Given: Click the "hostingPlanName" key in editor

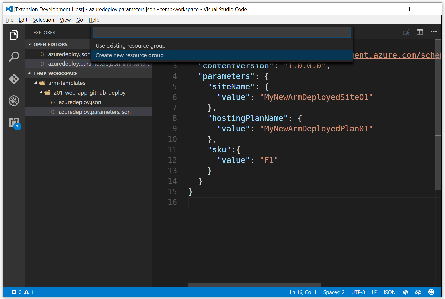Looking at the screenshot, I should tap(248, 118).
